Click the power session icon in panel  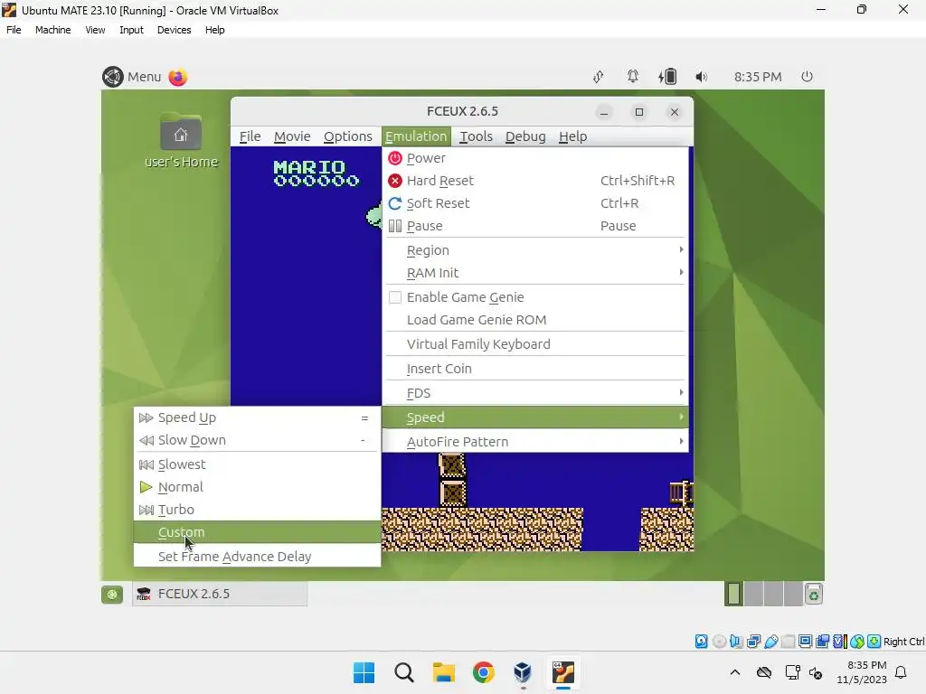pos(807,77)
